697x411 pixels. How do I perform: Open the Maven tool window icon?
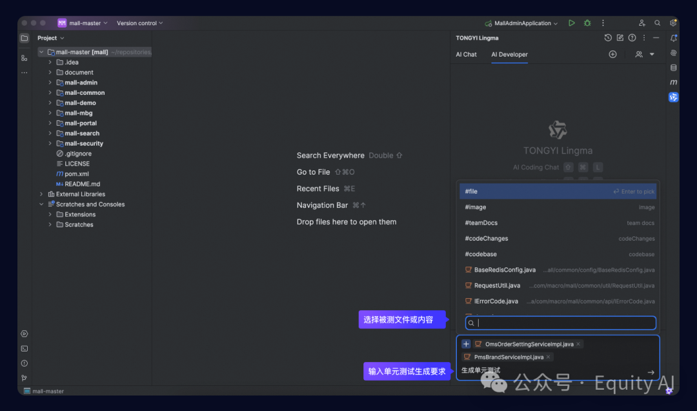tap(673, 82)
